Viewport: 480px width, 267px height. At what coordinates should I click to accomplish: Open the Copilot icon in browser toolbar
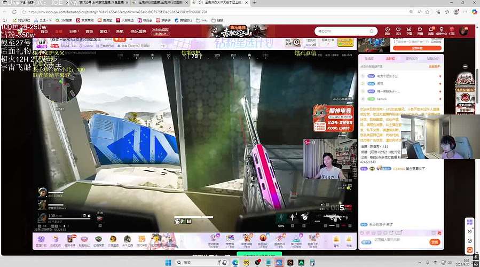[474, 12]
